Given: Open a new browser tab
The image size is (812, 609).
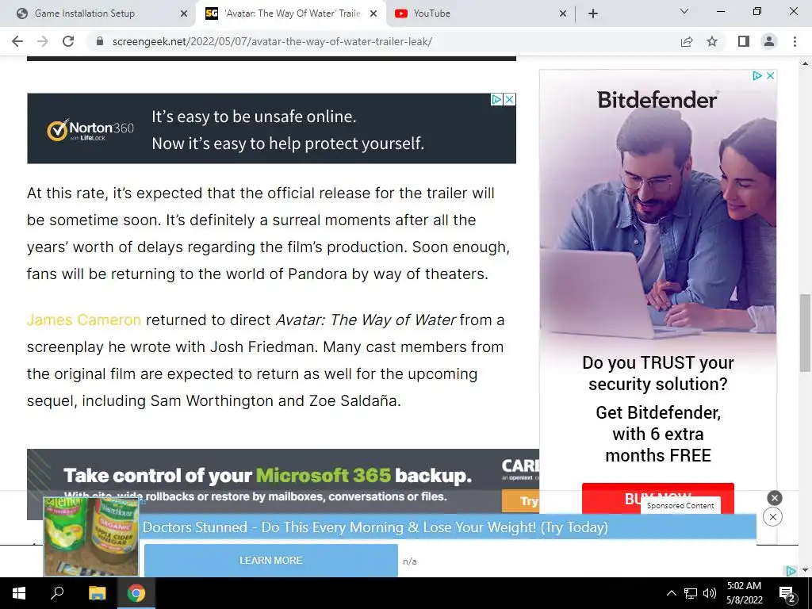Looking at the screenshot, I should [x=593, y=13].
